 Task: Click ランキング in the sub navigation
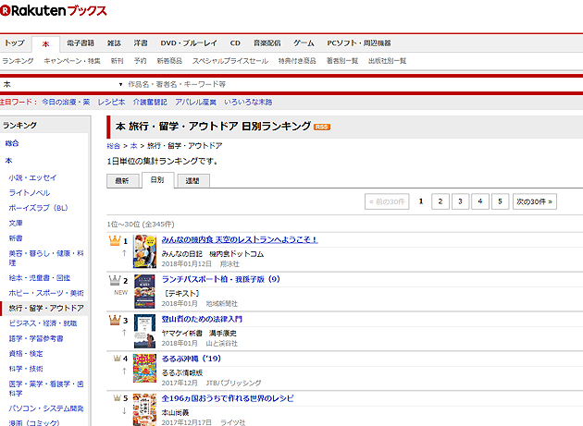(18, 61)
